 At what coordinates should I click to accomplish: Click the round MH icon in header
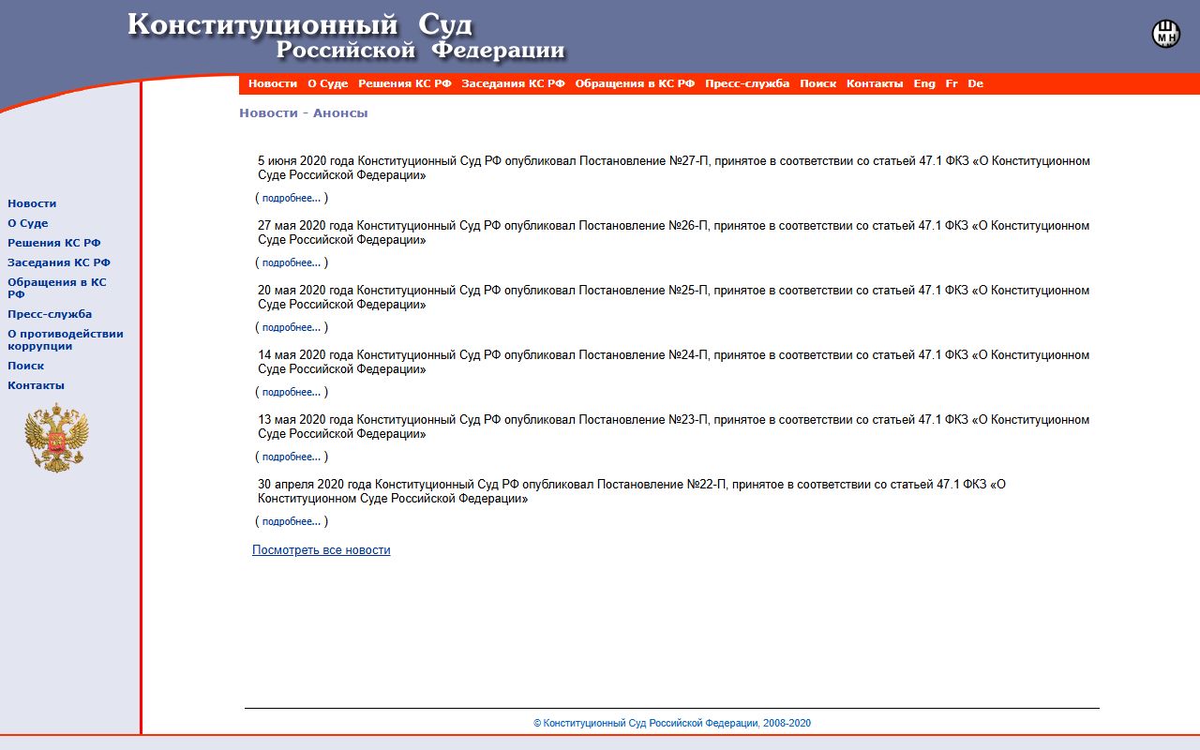coord(1165,34)
